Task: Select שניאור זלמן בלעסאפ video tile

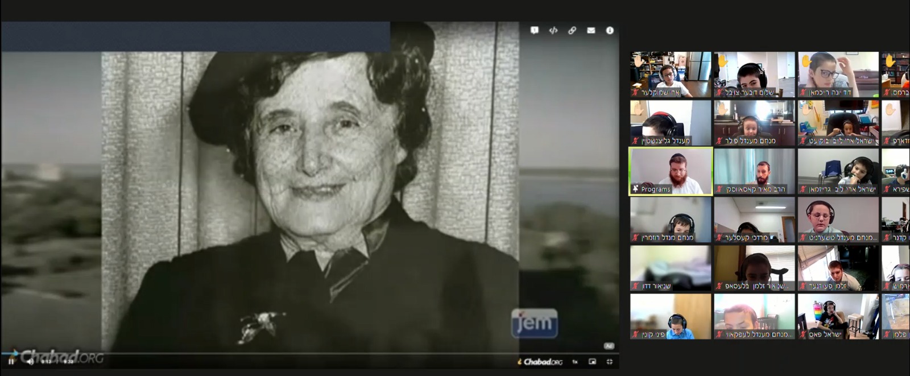Action: pos(754,268)
